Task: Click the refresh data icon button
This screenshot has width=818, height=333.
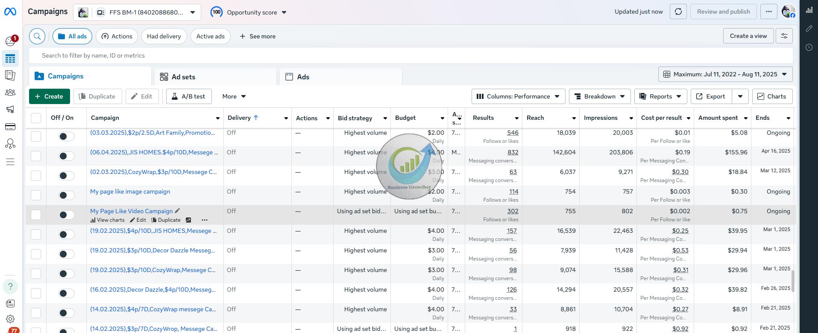Action: [678, 12]
